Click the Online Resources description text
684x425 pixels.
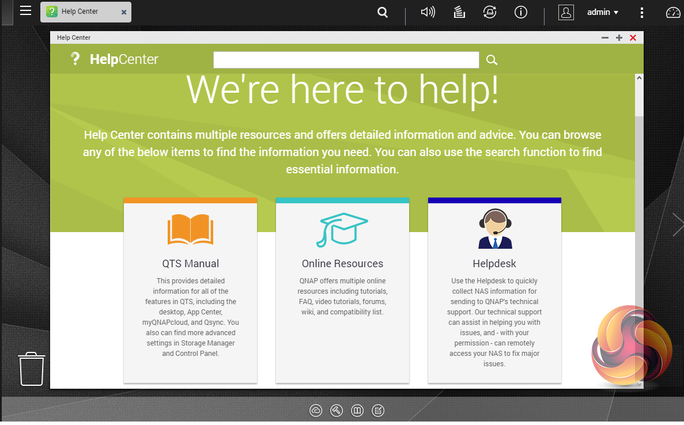tap(342, 297)
